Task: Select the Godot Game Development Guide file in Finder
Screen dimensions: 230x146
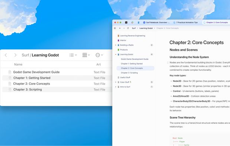Action: [57, 72]
